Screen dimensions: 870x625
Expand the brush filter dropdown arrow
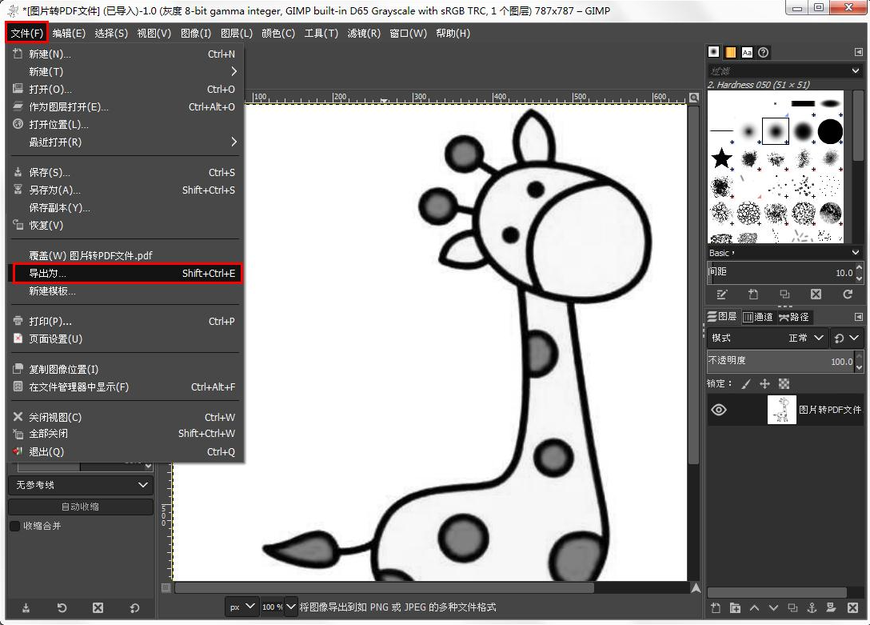coord(856,71)
